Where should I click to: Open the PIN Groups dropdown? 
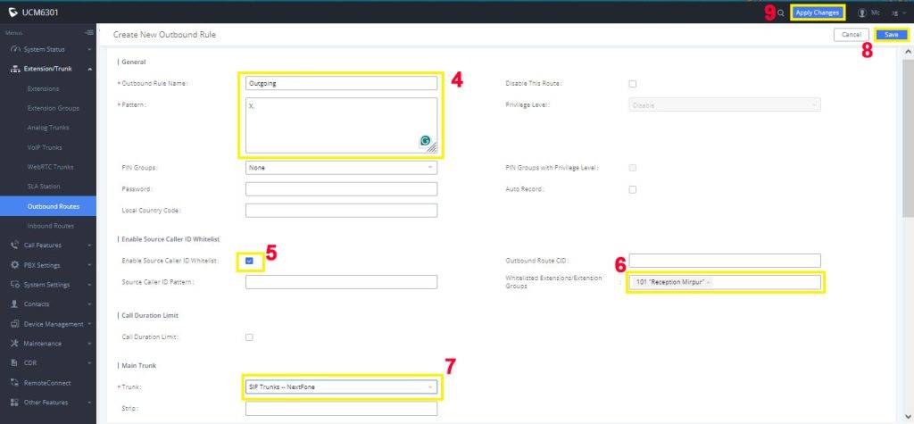coord(341,168)
